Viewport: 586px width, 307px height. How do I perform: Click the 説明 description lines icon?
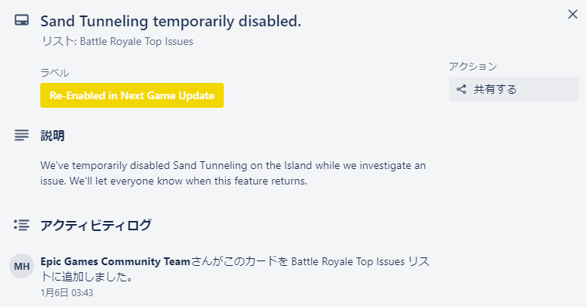[22, 135]
